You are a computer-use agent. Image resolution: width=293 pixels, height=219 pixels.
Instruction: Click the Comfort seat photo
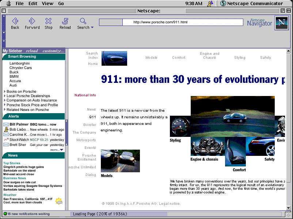pyautogui.click(x=235, y=151)
